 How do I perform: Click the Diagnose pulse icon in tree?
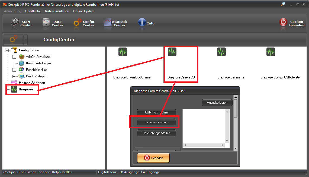tap(14, 89)
